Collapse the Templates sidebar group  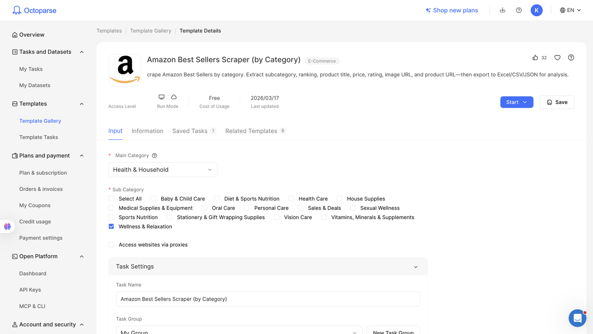click(82, 104)
